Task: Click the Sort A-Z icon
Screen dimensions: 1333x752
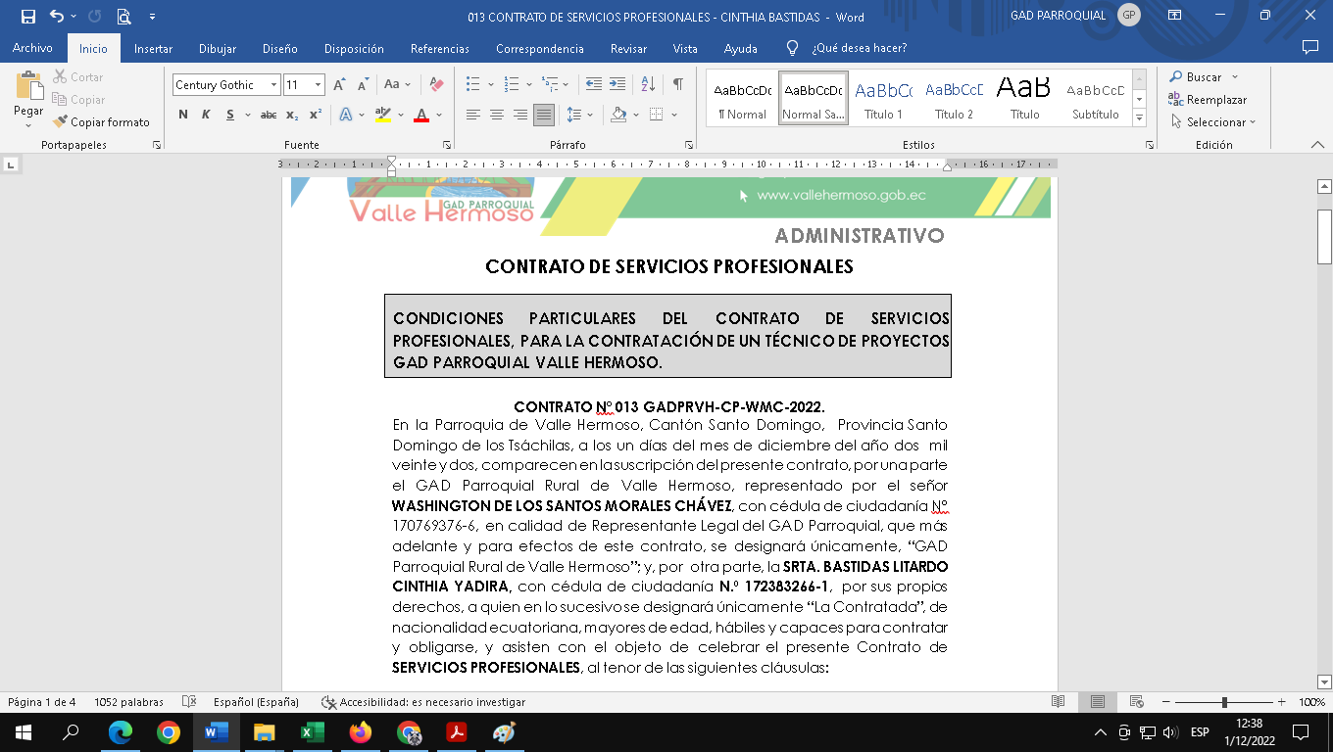Action: click(x=648, y=85)
